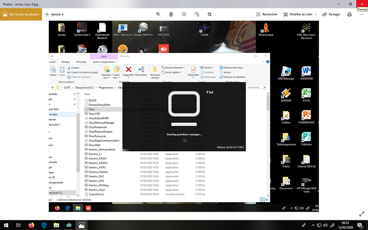Select Photos app on the taskbar

pos(81,225)
